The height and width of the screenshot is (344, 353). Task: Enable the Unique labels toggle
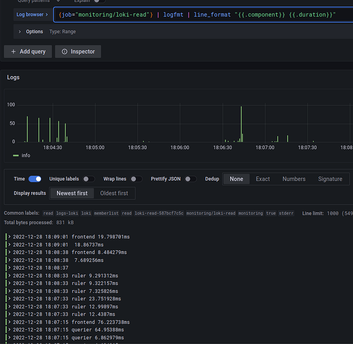coord(89,179)
